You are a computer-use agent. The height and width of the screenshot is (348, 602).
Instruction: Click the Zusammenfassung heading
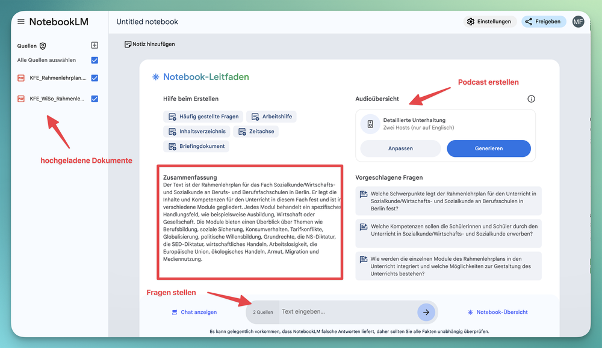pos(190,177)
